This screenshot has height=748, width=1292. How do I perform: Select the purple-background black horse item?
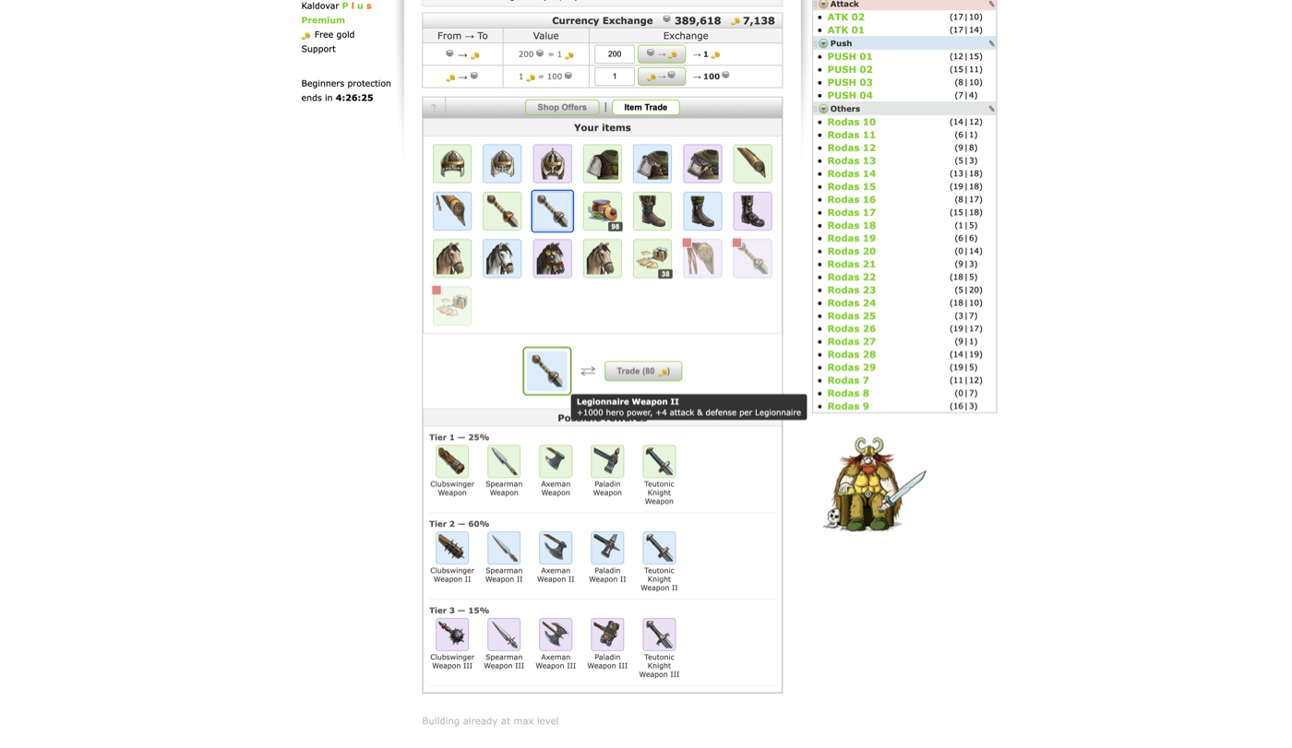552,258
